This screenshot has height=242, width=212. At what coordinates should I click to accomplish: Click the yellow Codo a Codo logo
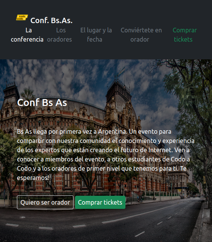pyautogui.click(x=22, y=17)
